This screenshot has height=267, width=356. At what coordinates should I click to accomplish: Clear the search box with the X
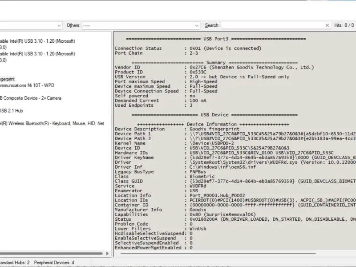click(x=327, y=25)
